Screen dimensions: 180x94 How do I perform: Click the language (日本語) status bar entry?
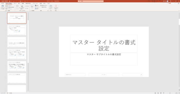pyautogui.click(x=11, y=93)
